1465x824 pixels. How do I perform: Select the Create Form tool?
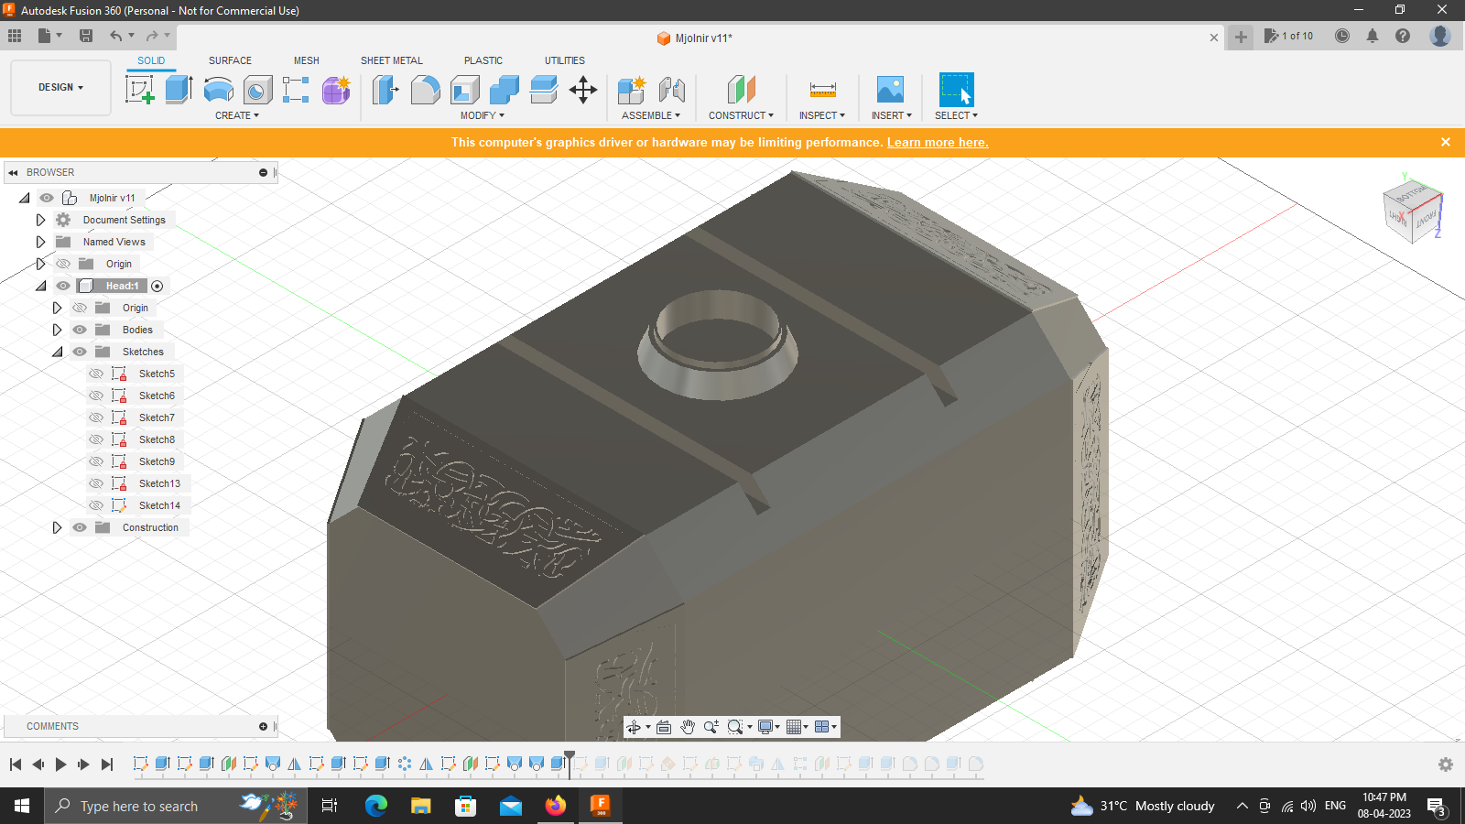click(x=336, y=90)
